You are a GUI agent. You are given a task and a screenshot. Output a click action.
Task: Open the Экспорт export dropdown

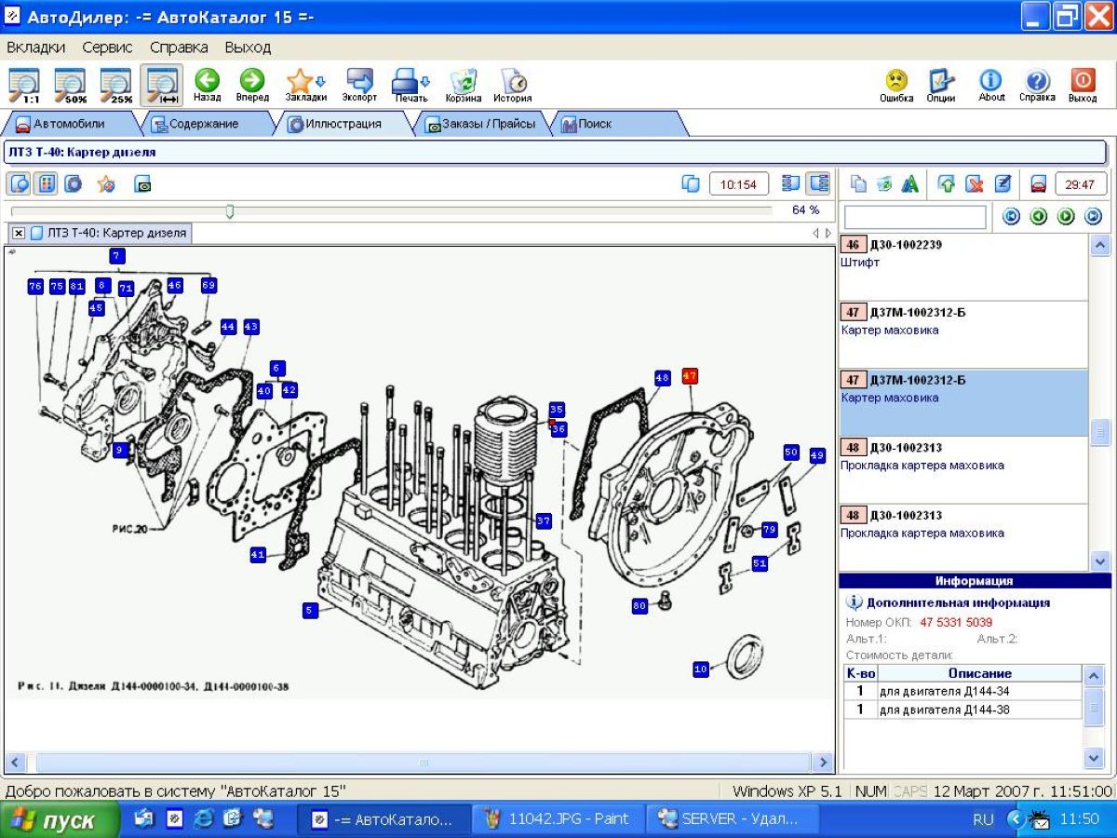(359, 83)
